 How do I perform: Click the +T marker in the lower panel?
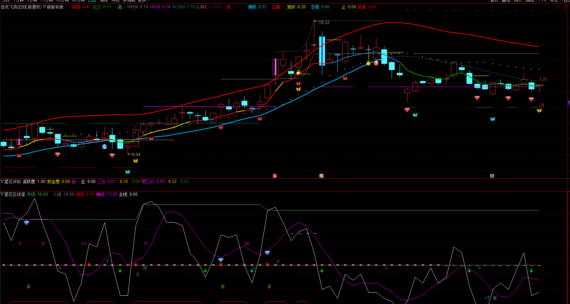pyautogui.click(x=487, y=298)
